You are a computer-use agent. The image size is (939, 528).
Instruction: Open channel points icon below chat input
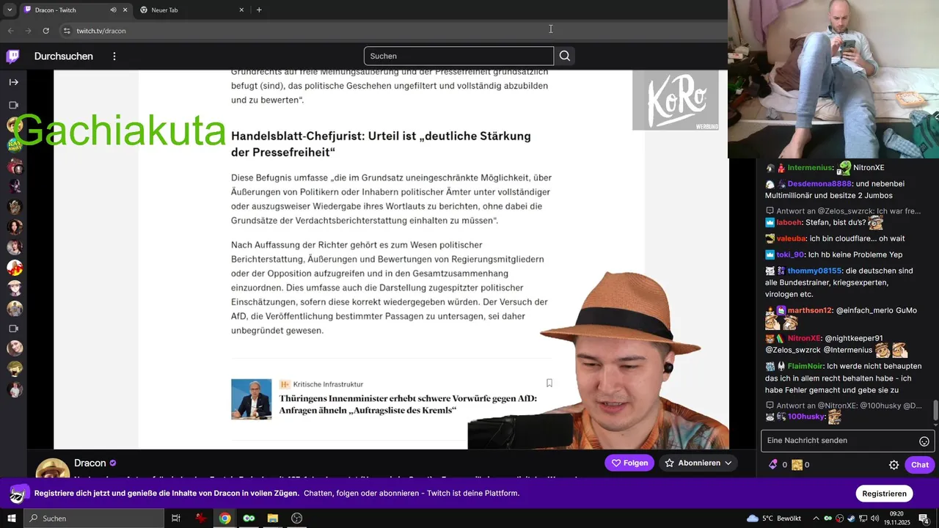[x=797, y=465]
